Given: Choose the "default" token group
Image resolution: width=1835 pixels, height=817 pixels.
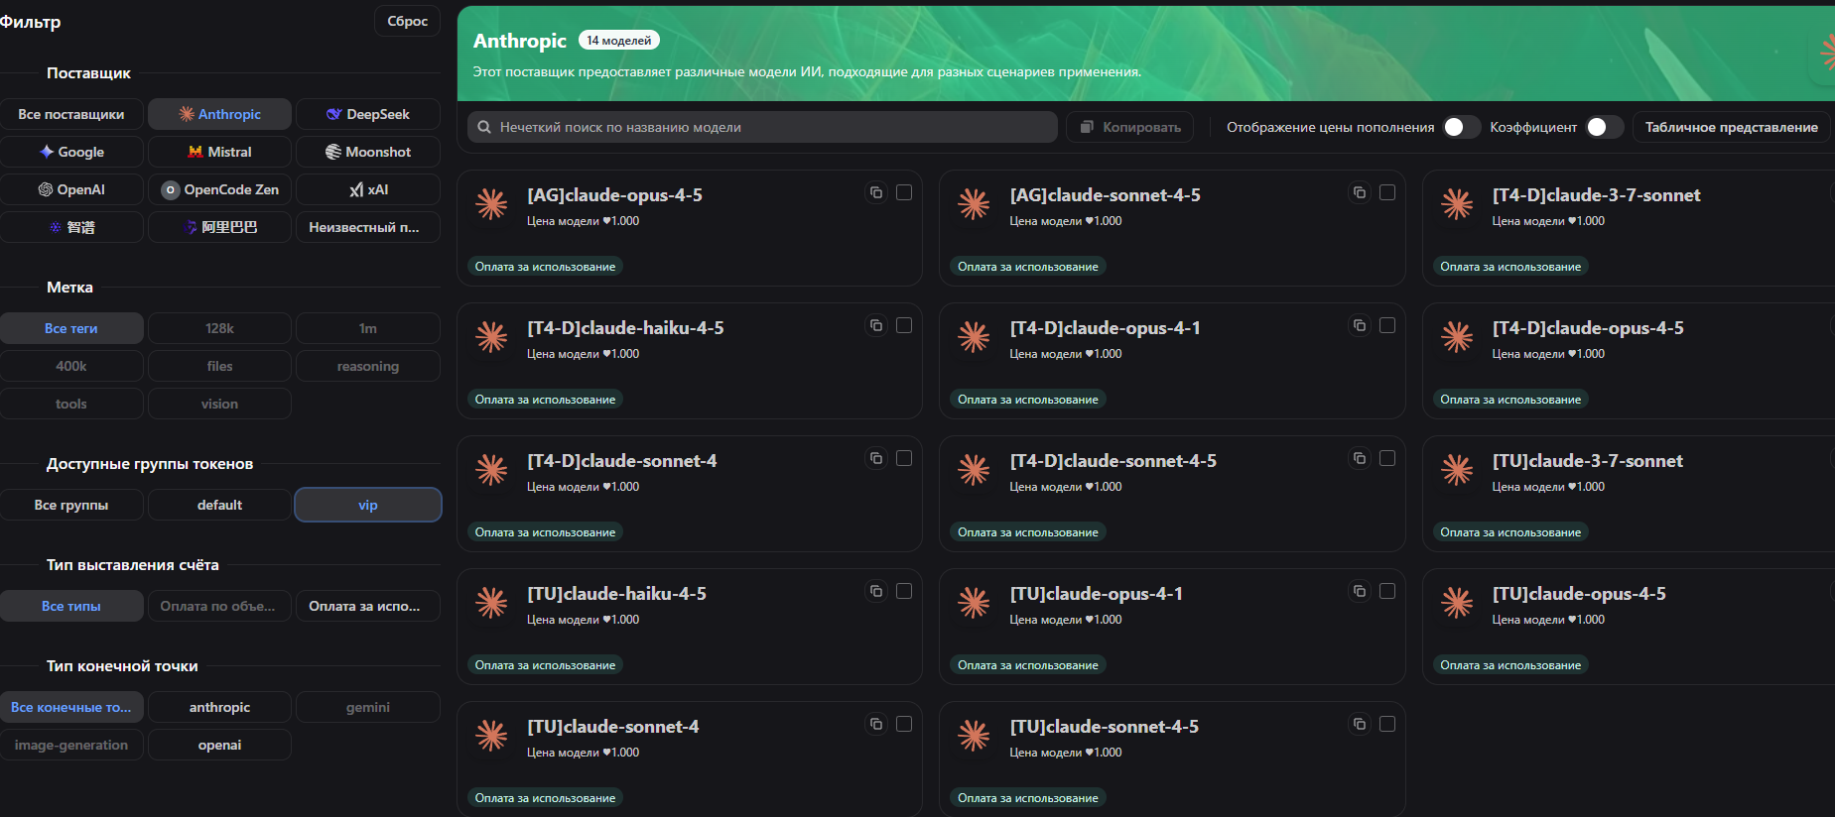Looking at the screenshot, I should [x=219, y=505].
